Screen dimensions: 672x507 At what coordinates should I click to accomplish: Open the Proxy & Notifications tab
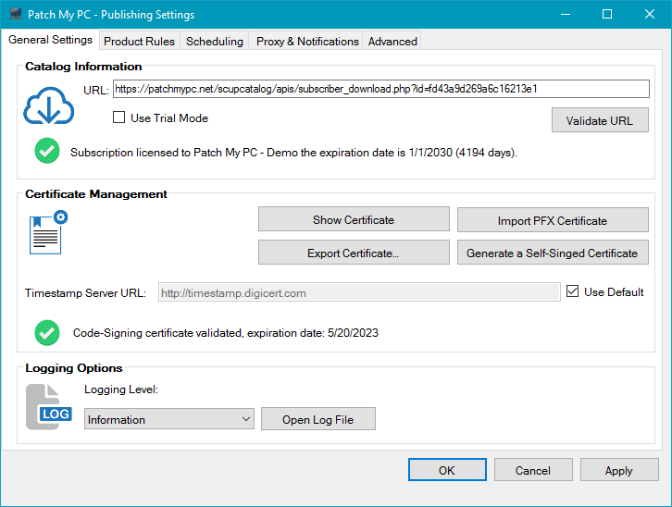pos(307,42)
